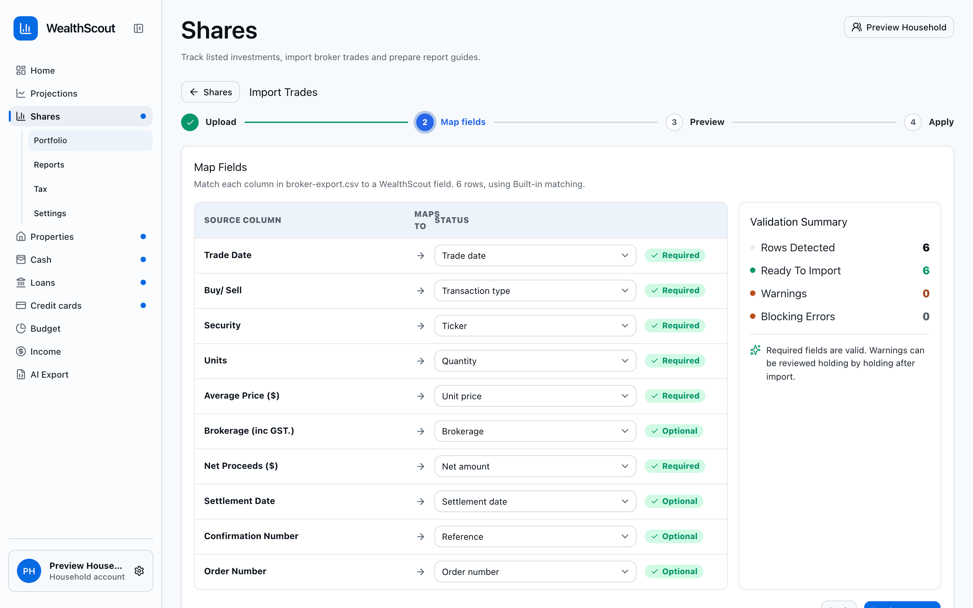Click the completed Upload step checkmark
The image size is (973, 608).
point(190,122)
